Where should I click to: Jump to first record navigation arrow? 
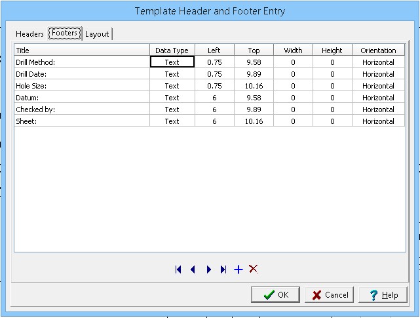(x=178, y=269)
